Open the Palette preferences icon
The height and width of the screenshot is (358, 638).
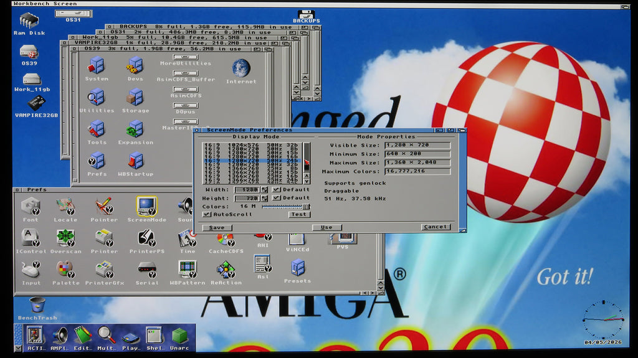coord(65,269)
